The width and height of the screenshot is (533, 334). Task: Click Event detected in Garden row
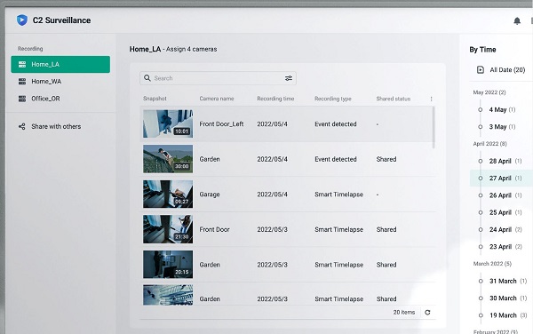pos(336,159)
